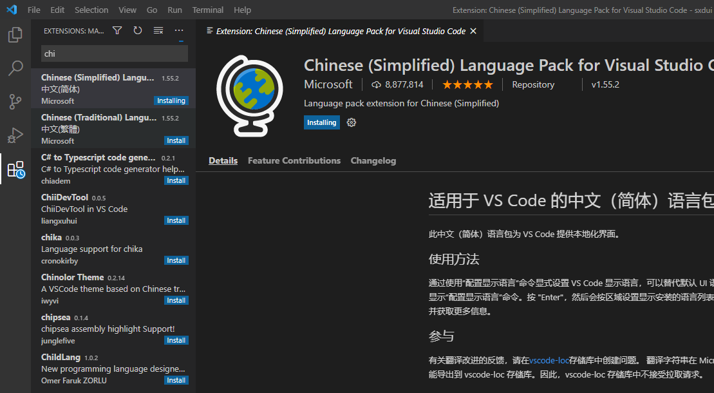Open the Selection menu
Viewport: 714px width, 393px height.
coord(91,10)
